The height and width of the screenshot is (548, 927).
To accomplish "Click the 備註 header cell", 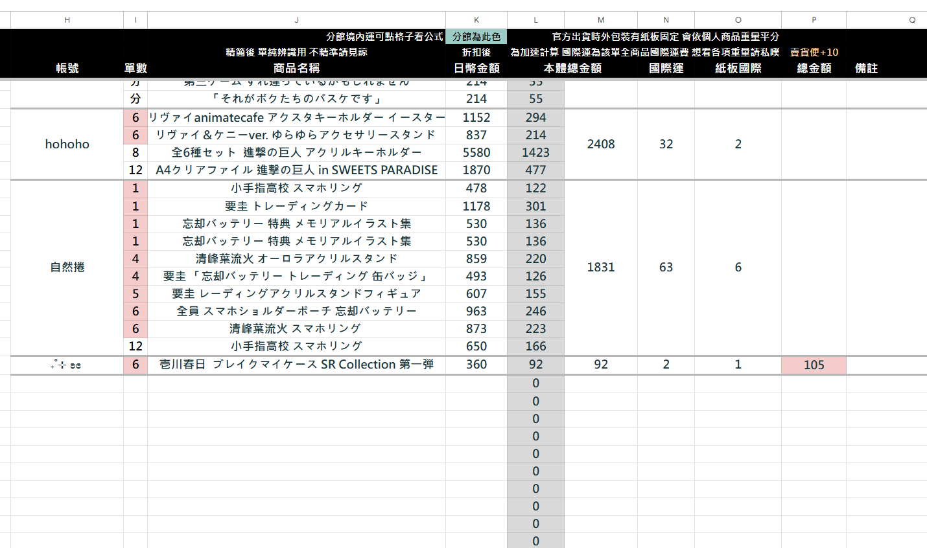I will coord(866,68).
